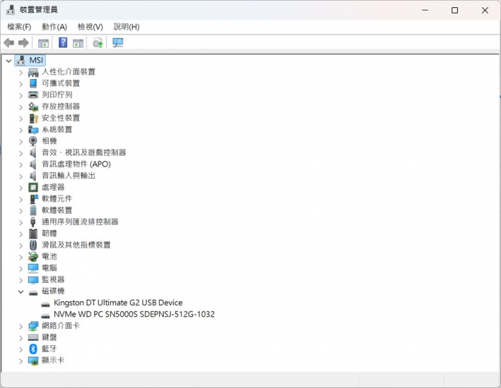Select the 系統裝置 label

[57, 129]
